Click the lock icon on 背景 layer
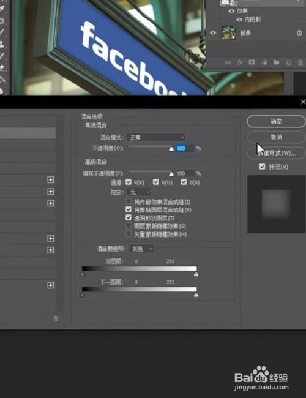 point(299,32)
